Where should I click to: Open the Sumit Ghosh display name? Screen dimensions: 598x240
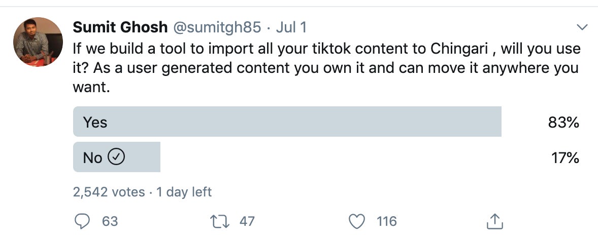[x=120, y=27]
